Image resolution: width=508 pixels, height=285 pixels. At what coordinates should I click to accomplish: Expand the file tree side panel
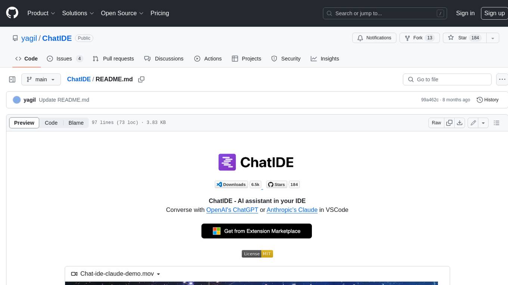[x=12, y=79]
